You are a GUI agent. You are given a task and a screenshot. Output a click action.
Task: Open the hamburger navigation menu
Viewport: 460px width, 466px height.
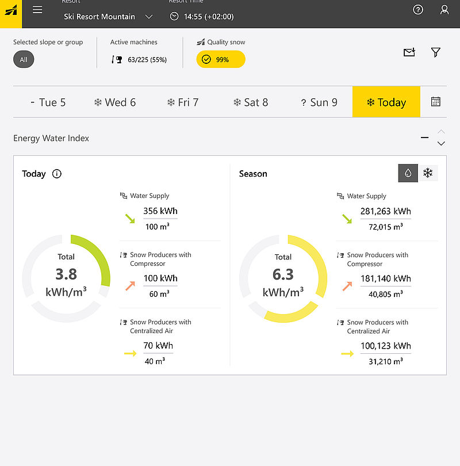click(x=37, y=10)
